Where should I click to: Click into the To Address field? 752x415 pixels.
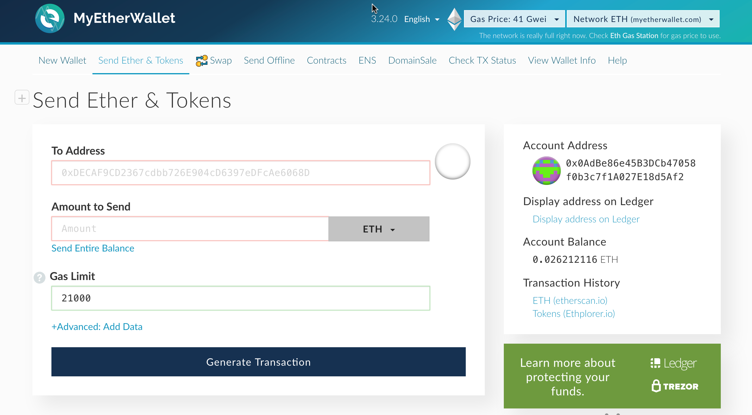click(240, 173)
